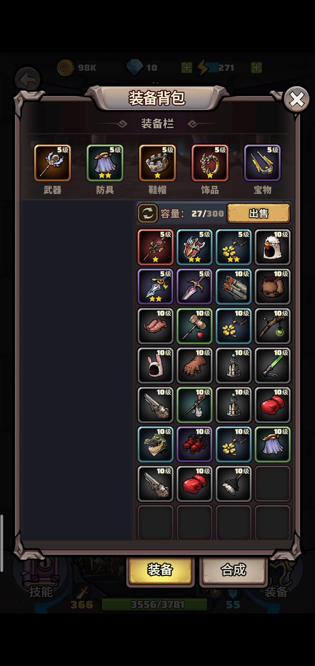Viewport: 315px width, 666px height.
Task: Tap the green plus next to diamonds
Action: point(186,67)
